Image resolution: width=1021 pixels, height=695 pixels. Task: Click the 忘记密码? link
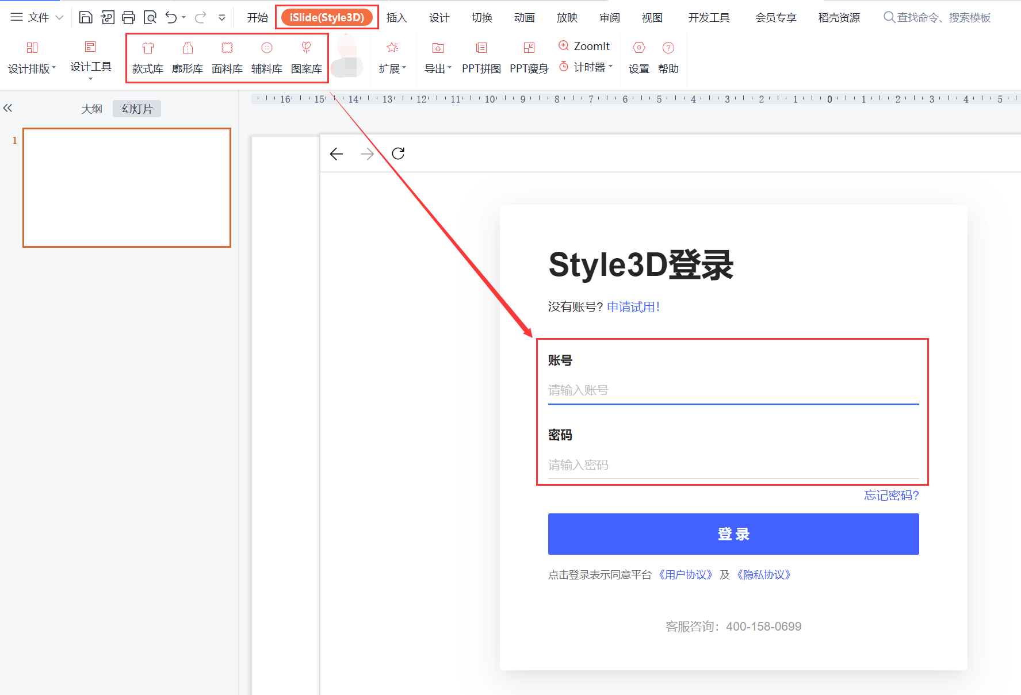click(891, 496)
